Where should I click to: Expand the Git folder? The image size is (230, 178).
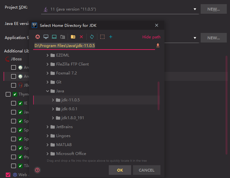point(48,82)
